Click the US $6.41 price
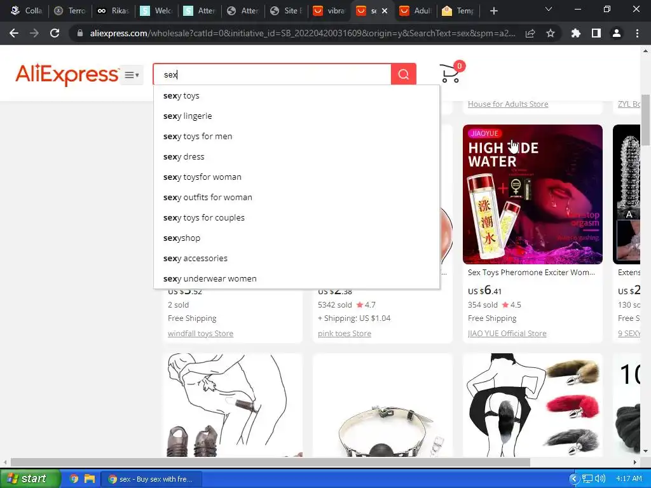The width and height of the screenshot is (651, 488). [x=484, y=290]
